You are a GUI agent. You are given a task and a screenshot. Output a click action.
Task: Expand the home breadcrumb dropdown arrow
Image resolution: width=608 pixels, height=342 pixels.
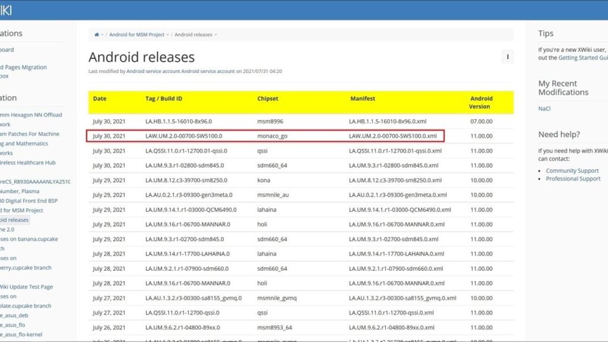102,35
